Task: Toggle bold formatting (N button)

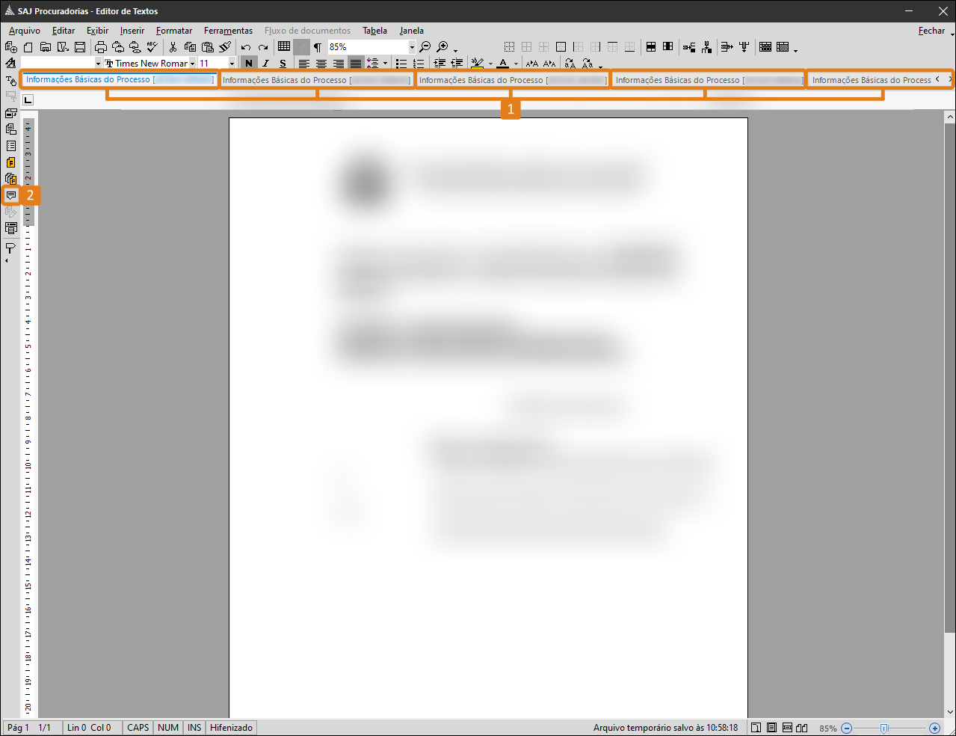Action: click(249, 64)
